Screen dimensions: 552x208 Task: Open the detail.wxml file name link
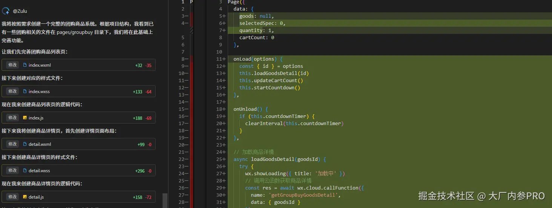[40, 144]
